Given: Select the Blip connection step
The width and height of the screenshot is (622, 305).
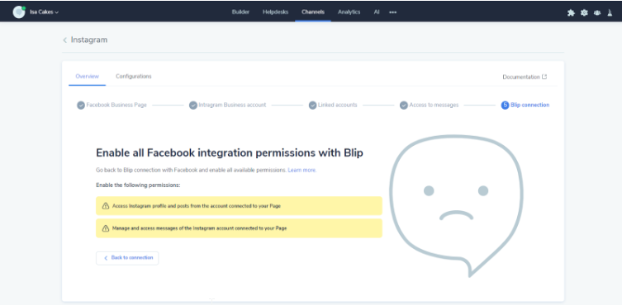Looking at the screenshot, I should pos(525,106).
